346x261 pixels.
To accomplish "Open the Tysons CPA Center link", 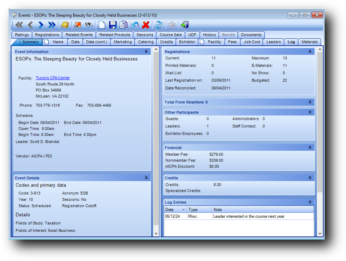I will (x=53, y=78).
